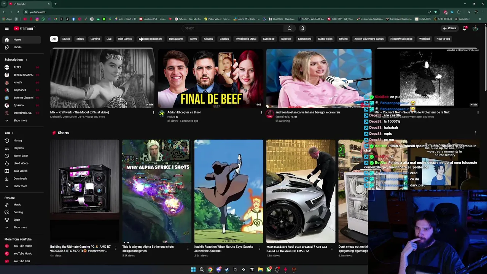This screenshot has height=274, width=487.
Task: Open Adrian Elicopter vs Bisoi title link
Action: (184, 112)
